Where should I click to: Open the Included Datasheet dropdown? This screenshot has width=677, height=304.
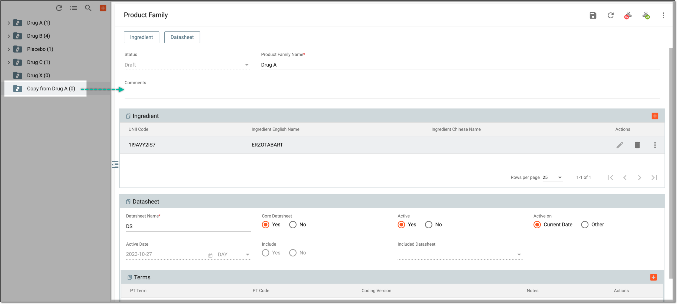click(x=460, y=255)
